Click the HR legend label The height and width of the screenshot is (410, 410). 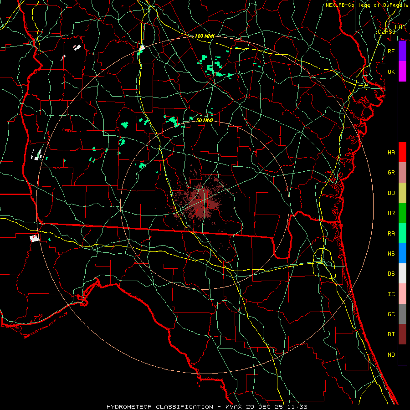(x=391, y=213)
